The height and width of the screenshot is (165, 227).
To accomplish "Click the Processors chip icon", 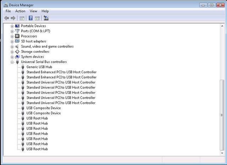I will (17, 36).
